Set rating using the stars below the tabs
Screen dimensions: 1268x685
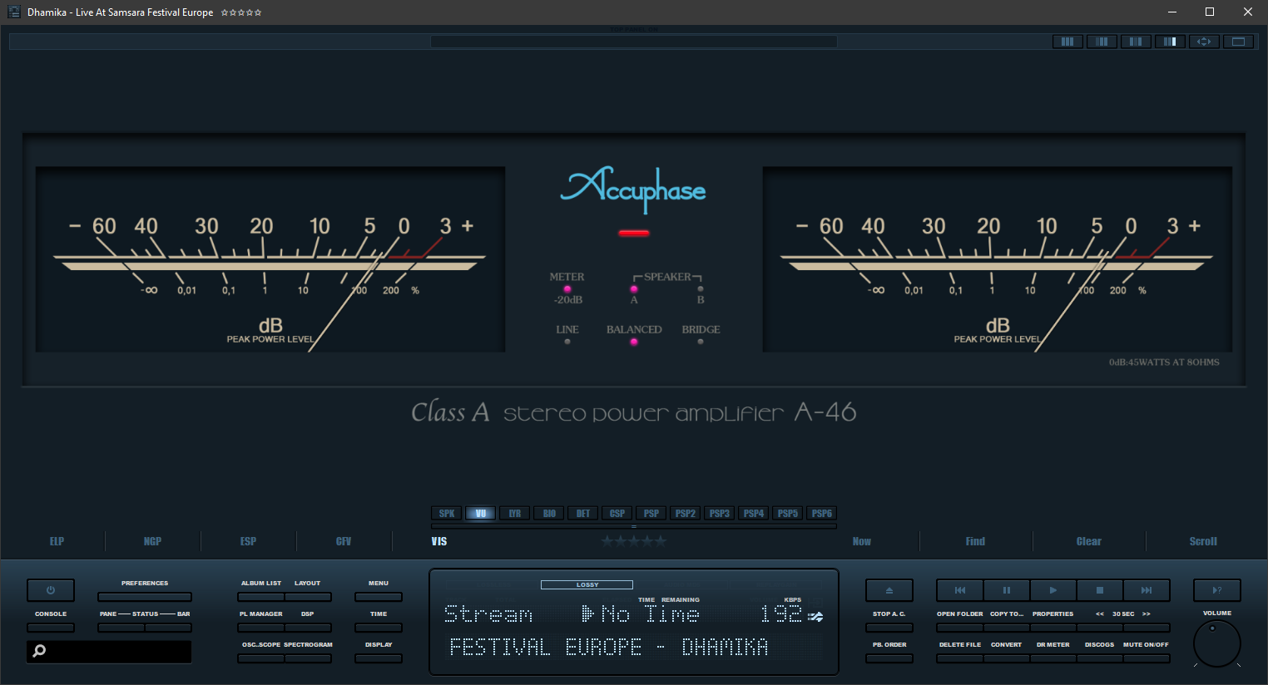coord(634,541)
